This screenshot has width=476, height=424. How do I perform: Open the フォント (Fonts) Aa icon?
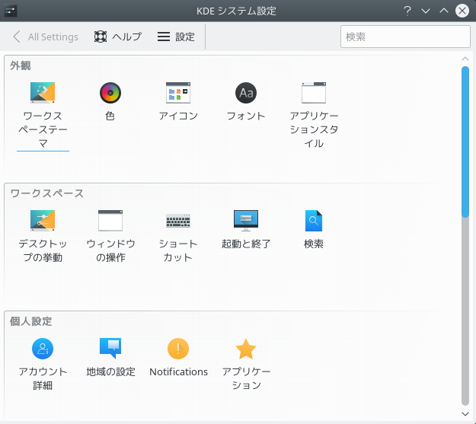[x=246, y=93]
